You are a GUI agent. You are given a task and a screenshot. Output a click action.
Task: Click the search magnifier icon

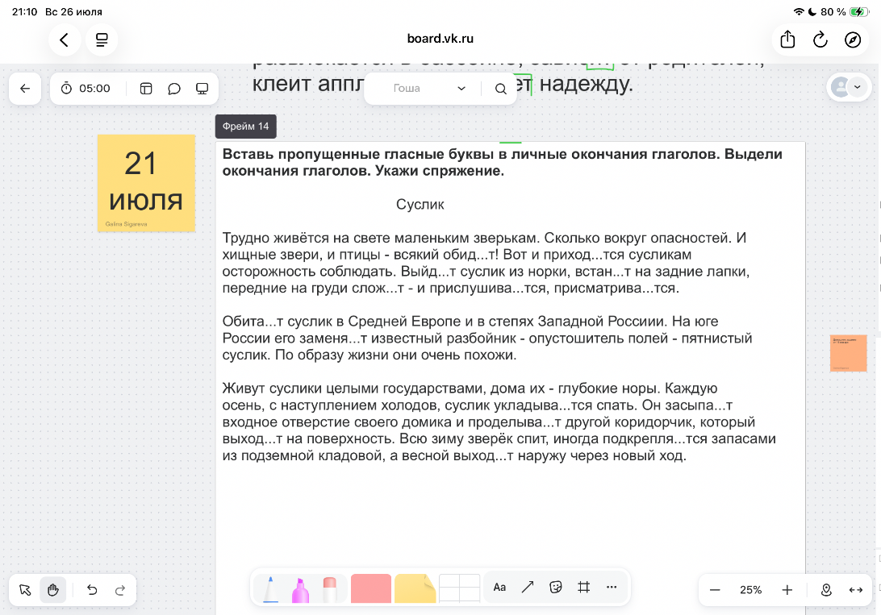501,88
